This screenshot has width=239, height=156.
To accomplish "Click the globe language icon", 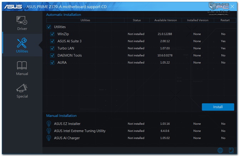I will 220,150.
